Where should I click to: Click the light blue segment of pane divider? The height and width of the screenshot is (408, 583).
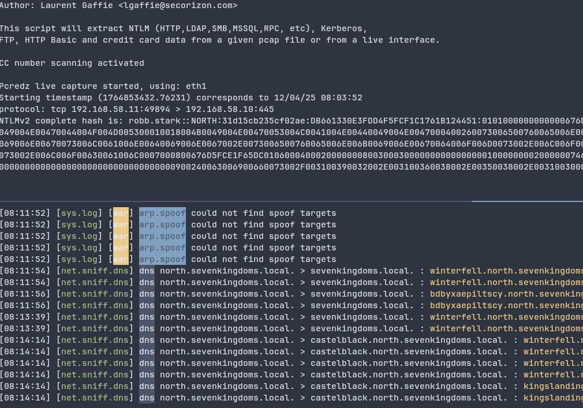coord(526,201)
